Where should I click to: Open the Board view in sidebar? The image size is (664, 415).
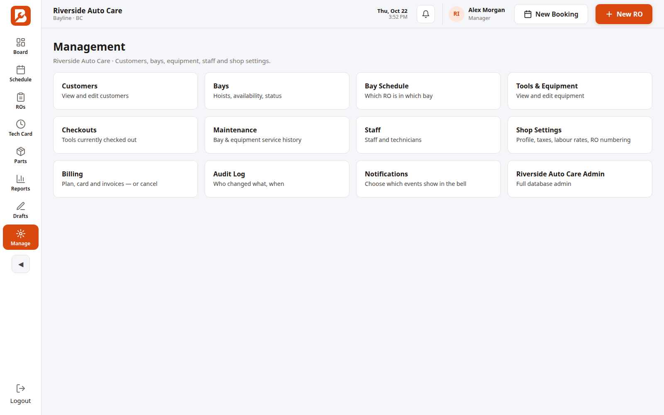(x=20, y=46)
